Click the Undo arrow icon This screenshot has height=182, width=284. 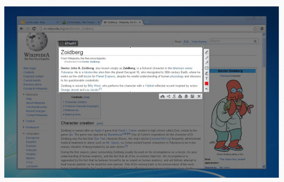click(207, 89)
